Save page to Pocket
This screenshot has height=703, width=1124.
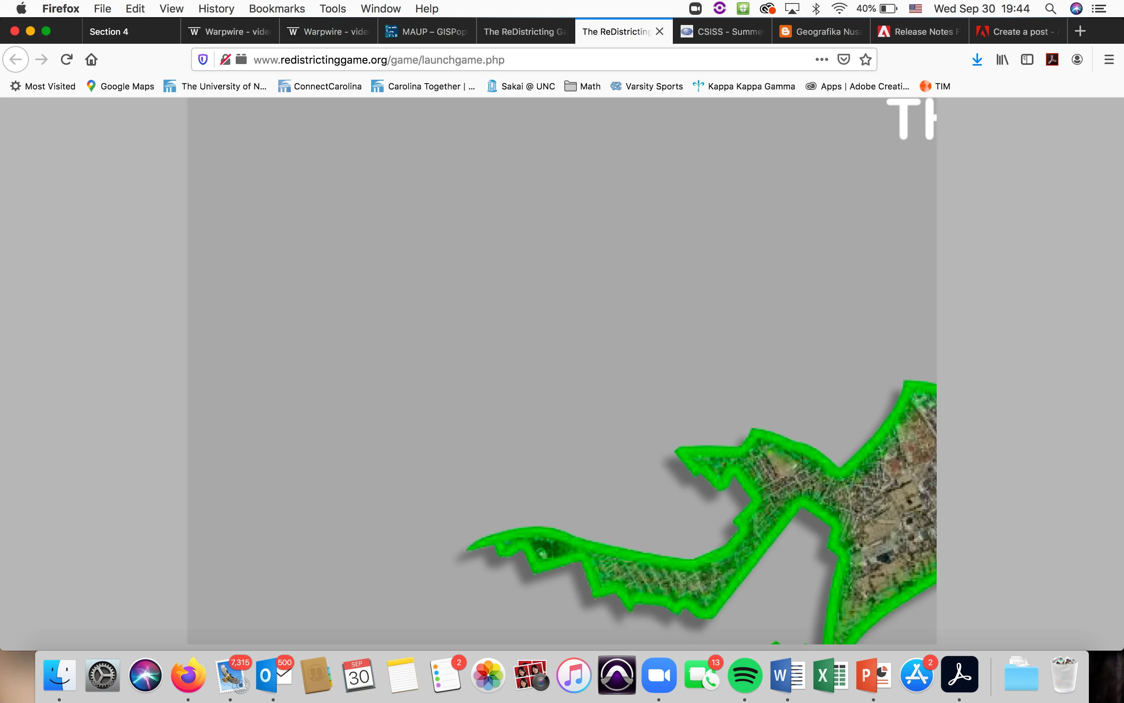(x=843, y=59)
